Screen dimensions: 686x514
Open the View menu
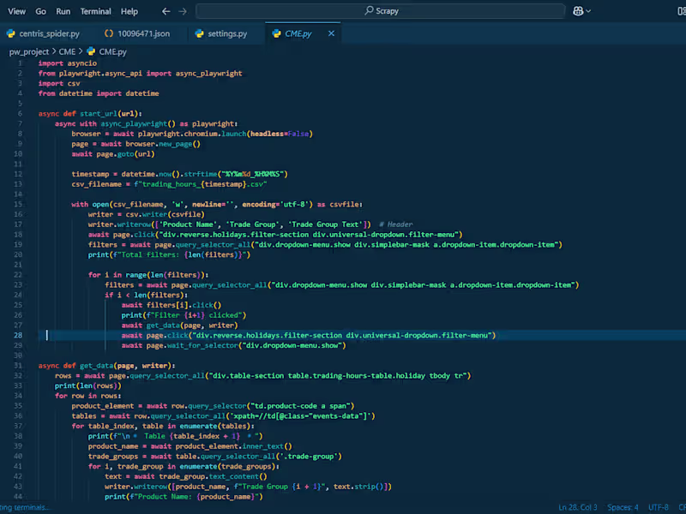[15, 11]
